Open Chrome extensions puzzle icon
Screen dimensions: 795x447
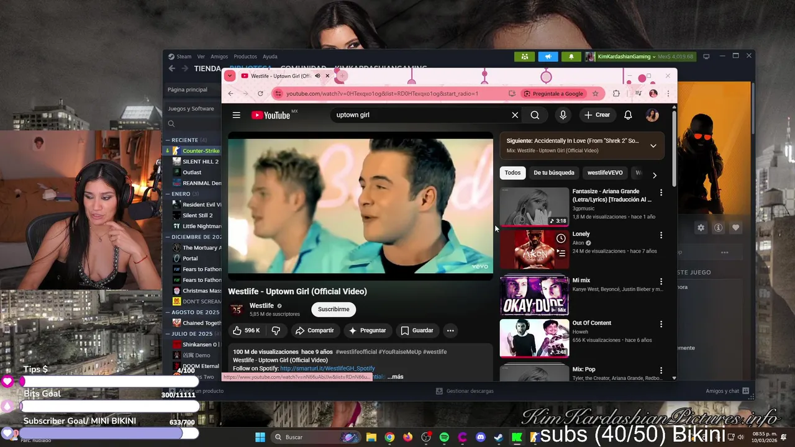tap(616, 94)
